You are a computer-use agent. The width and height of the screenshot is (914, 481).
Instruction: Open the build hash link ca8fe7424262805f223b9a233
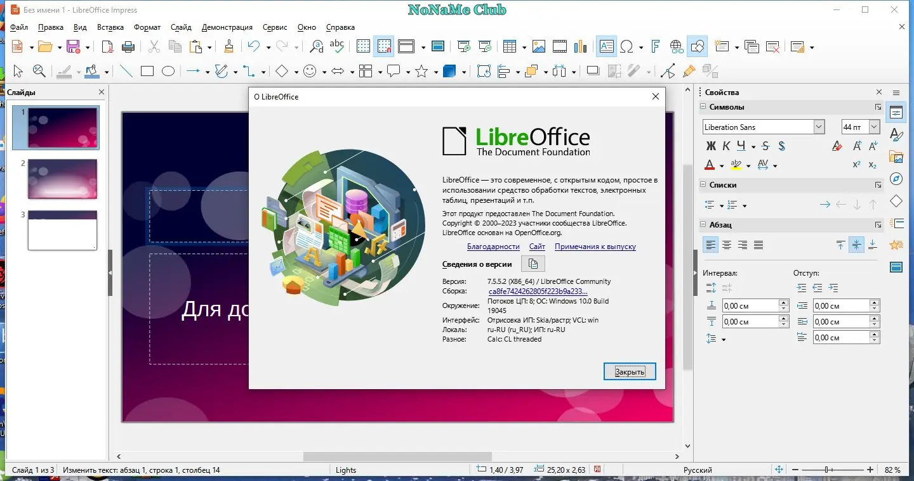tap(538, 291)
